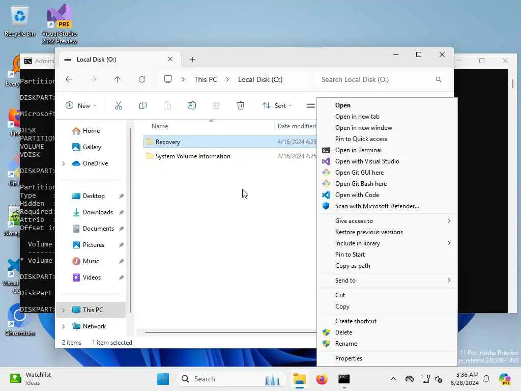Select Open Git GUI here

pyautogui.click(x=387, y=173)
